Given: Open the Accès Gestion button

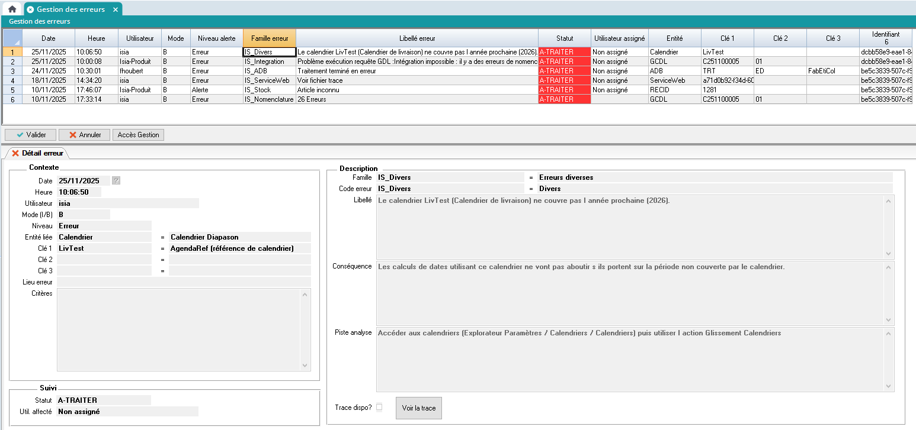Looking at the screenshot, I should coord(138,135).
